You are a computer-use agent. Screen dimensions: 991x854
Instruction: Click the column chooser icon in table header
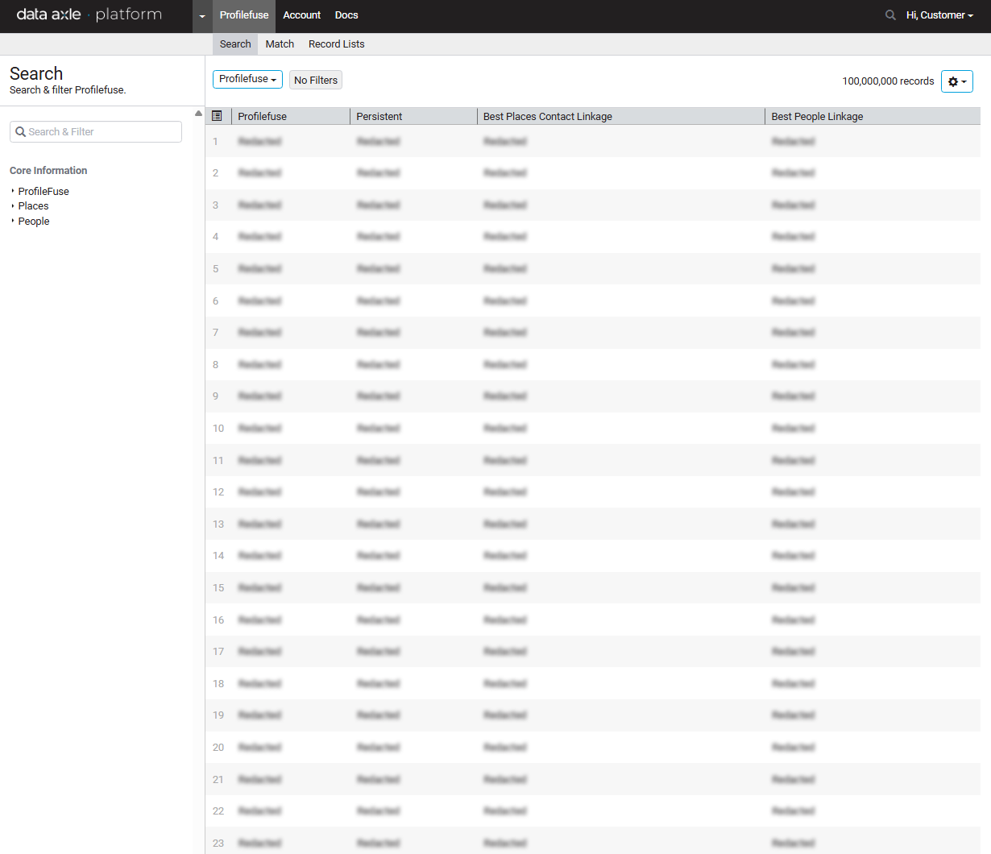click(x=217, y=116)
